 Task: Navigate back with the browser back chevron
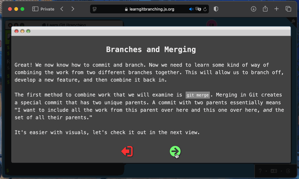point(62,9)
